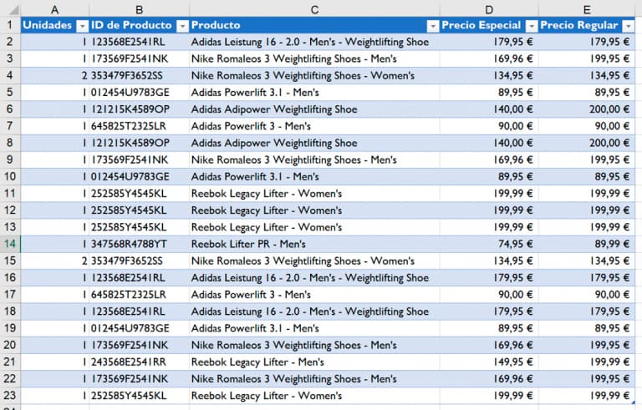Select 252585Y4545KL in row 23
Viewport: 642px width, 410px height.
click(x=140, y=396)
